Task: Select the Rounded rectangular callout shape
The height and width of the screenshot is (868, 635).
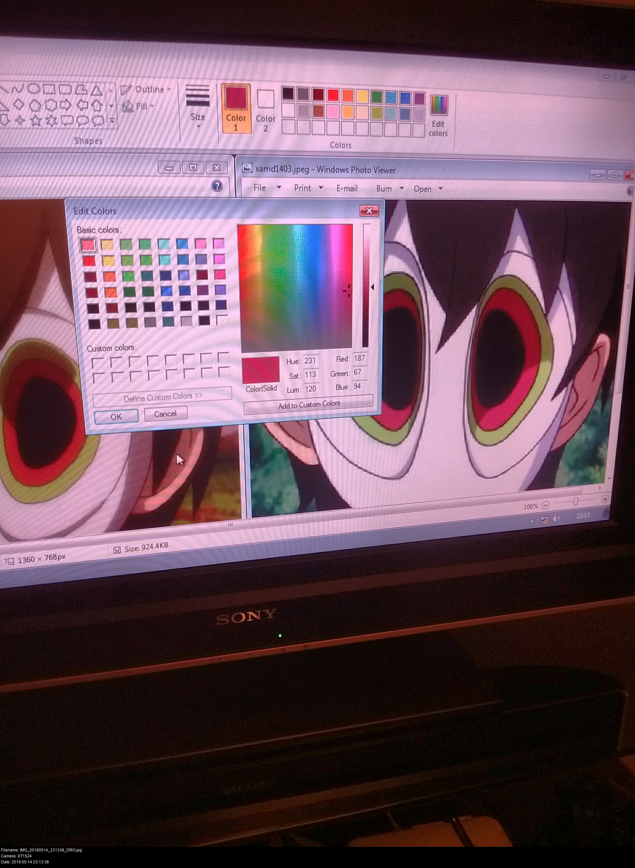Action: [x=67, y=121]
